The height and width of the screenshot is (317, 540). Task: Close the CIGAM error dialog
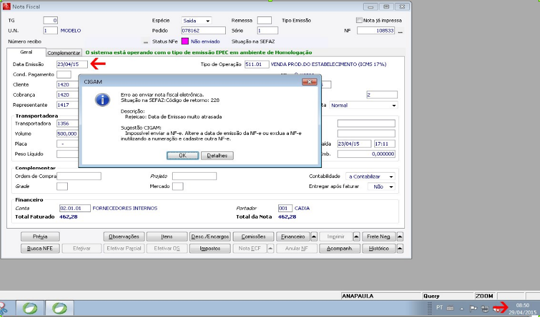point(309,81)
